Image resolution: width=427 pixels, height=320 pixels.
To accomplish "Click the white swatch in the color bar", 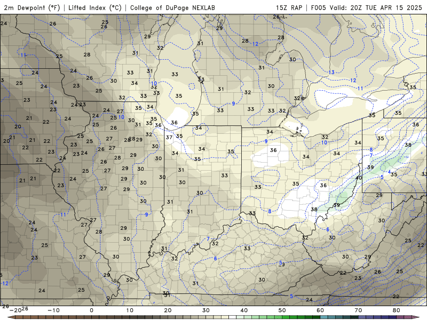I will click(x=232, y=317).
